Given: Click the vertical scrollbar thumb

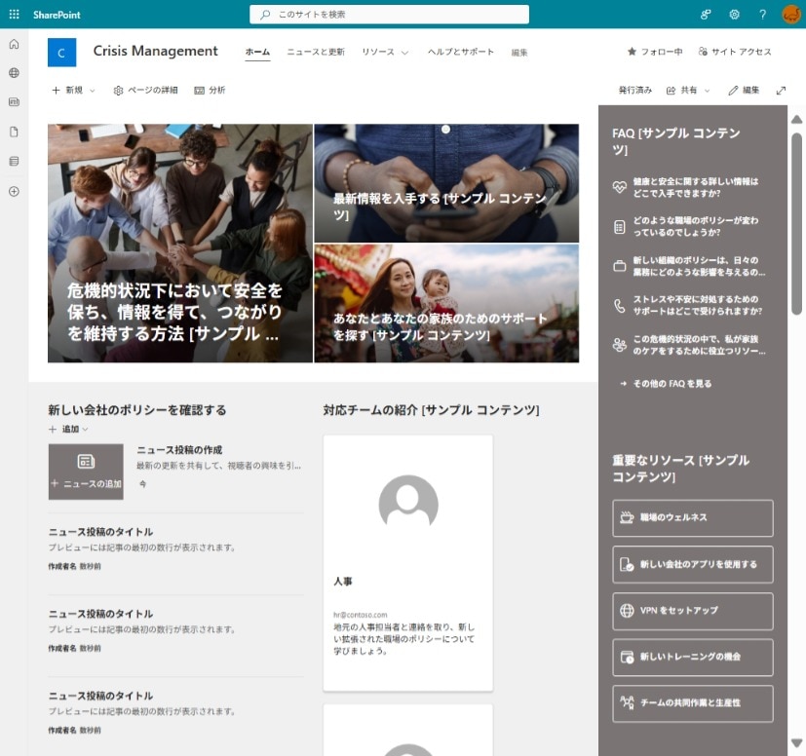Looking at the screenshot, I should [797, 223].
